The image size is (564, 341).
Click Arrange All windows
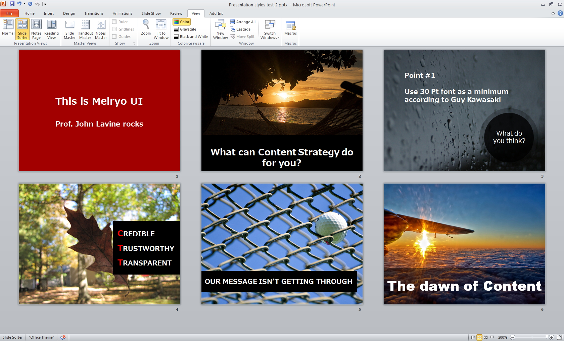(x=243, y=22)
